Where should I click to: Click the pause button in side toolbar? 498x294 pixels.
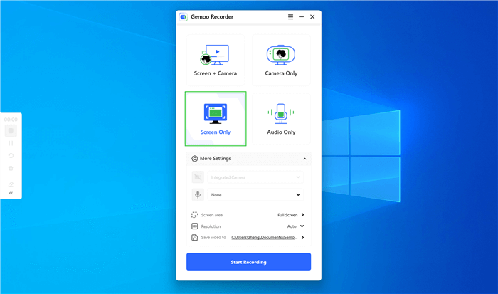pyautogui.click(x=11, y=143)
